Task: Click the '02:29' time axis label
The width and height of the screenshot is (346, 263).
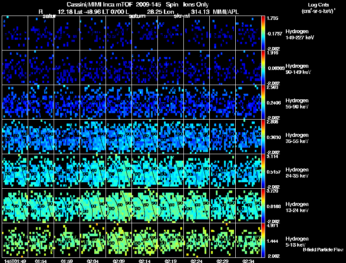Action: click(222, 261)
